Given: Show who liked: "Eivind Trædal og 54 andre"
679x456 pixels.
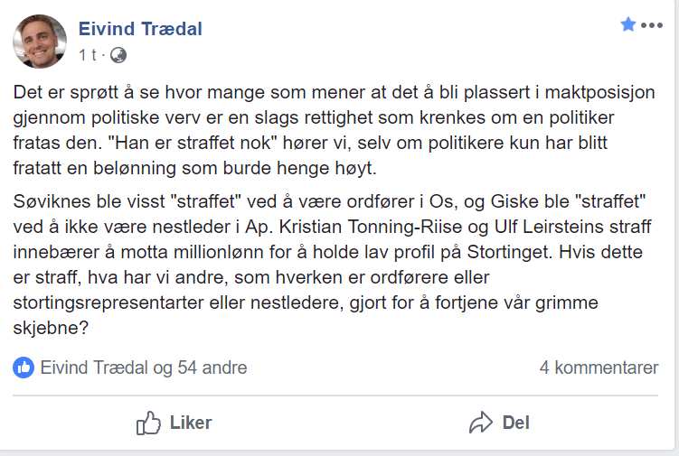Looking at the screenshot, I should [144, 368].
